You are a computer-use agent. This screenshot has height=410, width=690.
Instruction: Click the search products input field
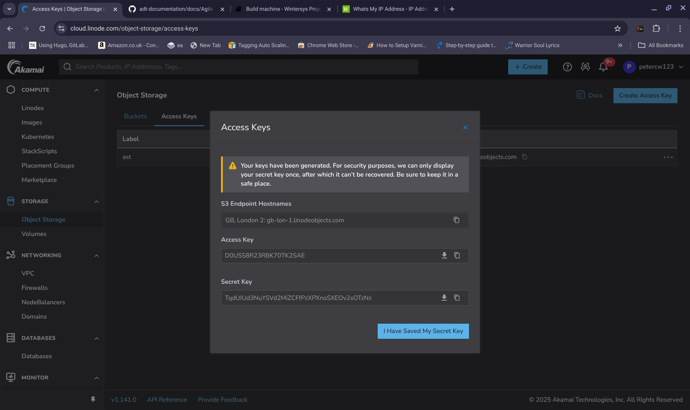click(238, 67)
